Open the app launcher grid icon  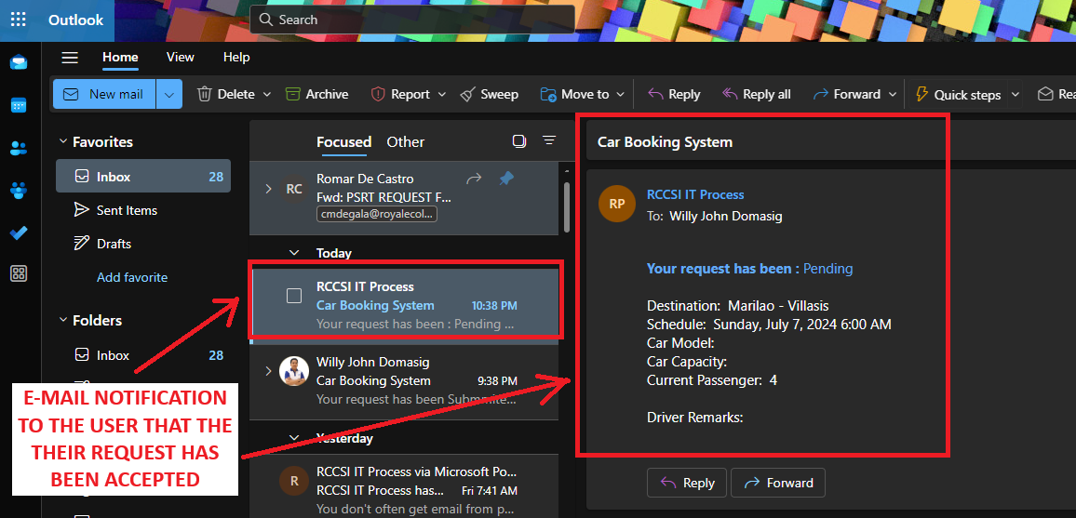click(19, 20)
